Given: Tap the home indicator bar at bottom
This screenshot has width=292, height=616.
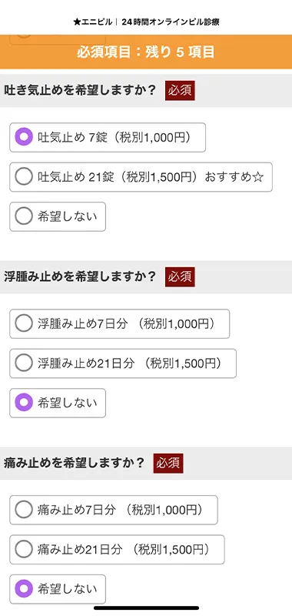Looking at the screenshot, I should coord(146,608).
